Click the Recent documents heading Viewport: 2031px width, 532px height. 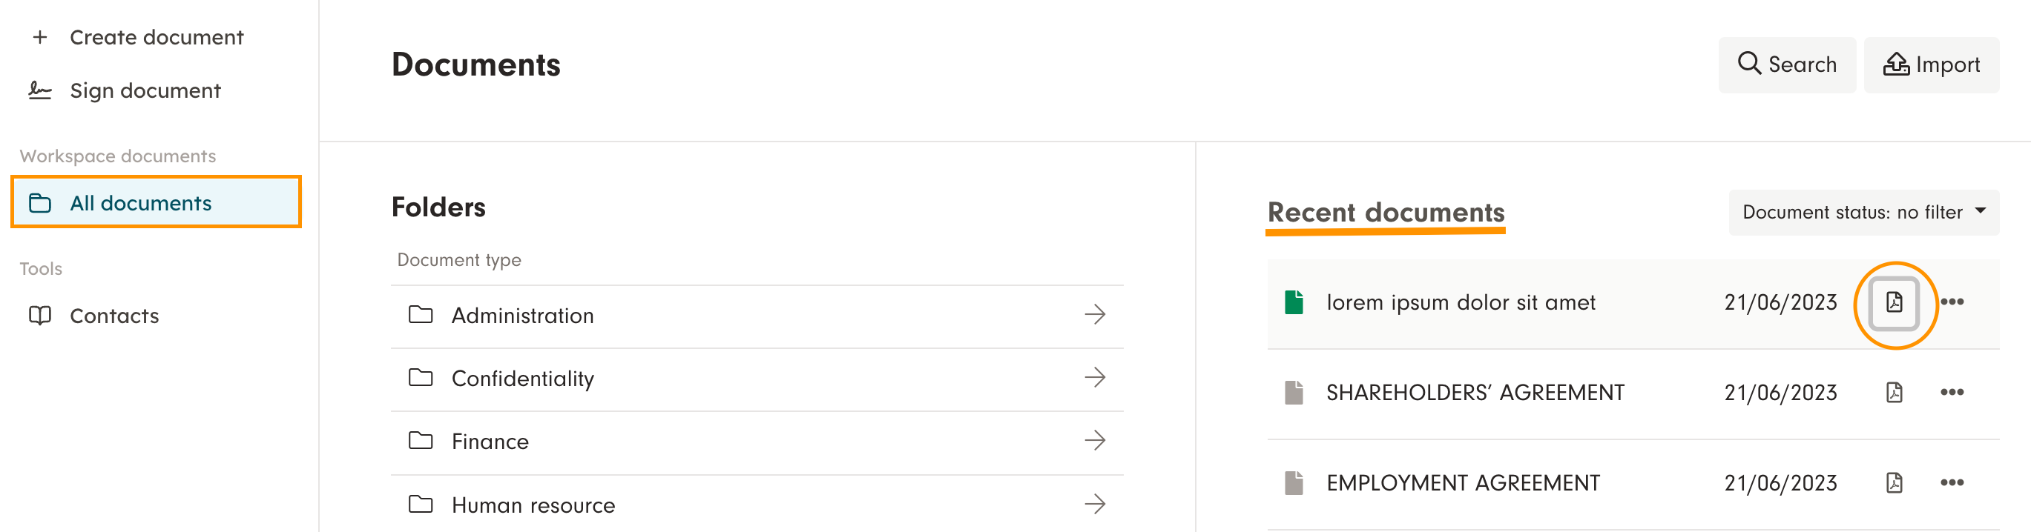pyautogui.click(x=1385, y=213)
